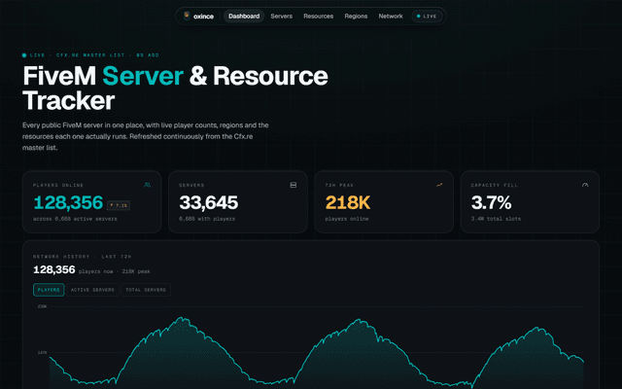
Task: Click the 33,645 servers value
Action: 209,202
